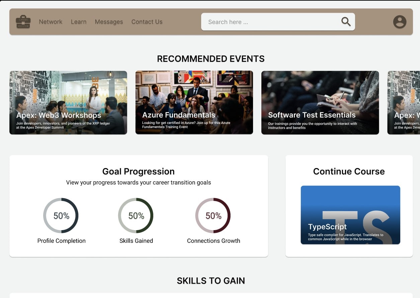Click the Software Test Essentials description text
Screen dimensions: 420x298
point(313,126)
